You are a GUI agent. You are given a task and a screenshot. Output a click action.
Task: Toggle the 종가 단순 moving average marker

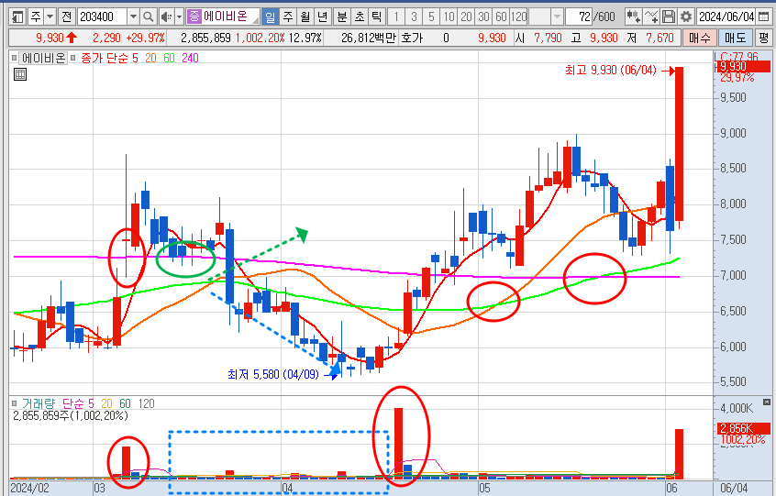(x=73, y=58)
